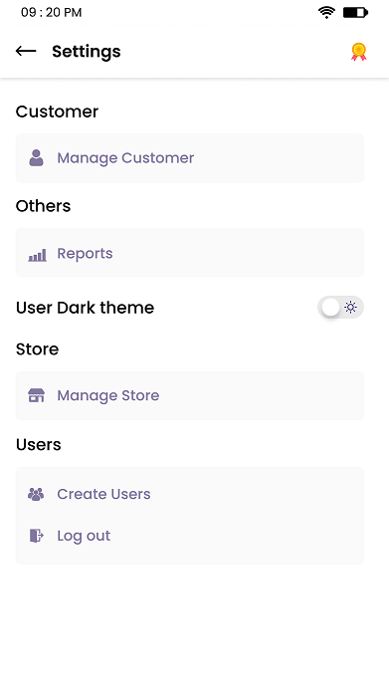Open Reports
The width and height of the screenshot is (389, 692).
click(x=190, y=253)
